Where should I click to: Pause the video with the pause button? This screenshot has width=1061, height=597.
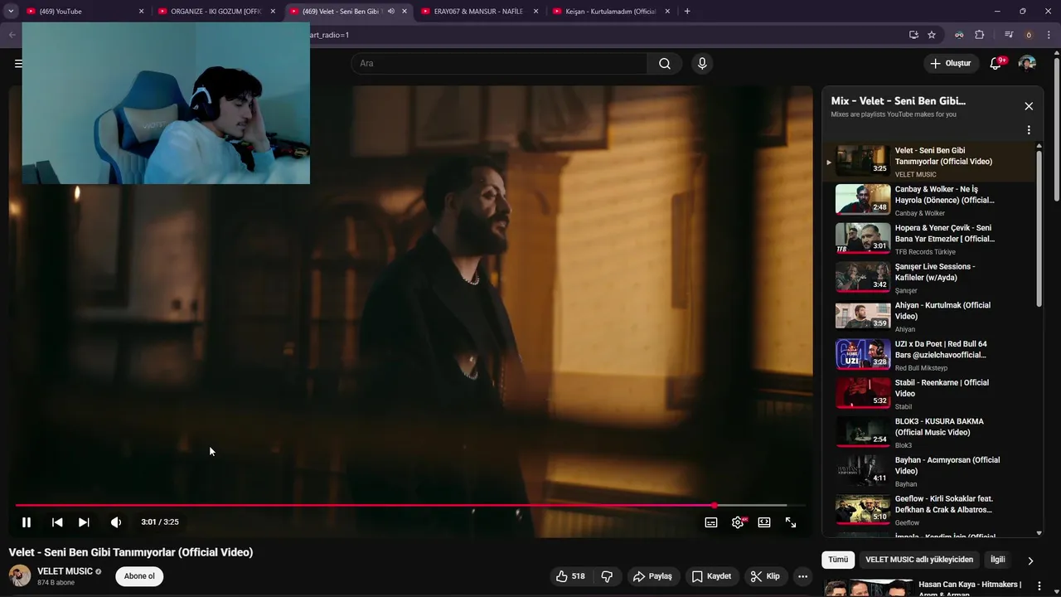tap(27, 522)
